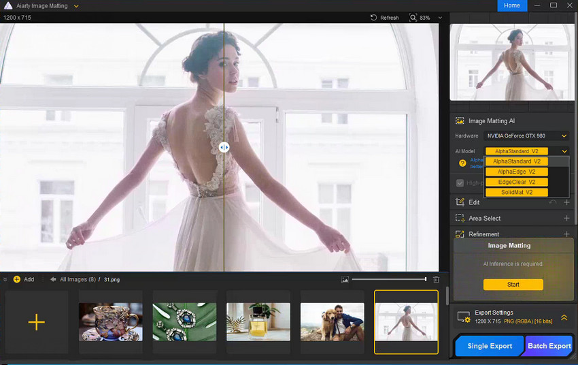Click the Refinement icon

tap(460, 234)
